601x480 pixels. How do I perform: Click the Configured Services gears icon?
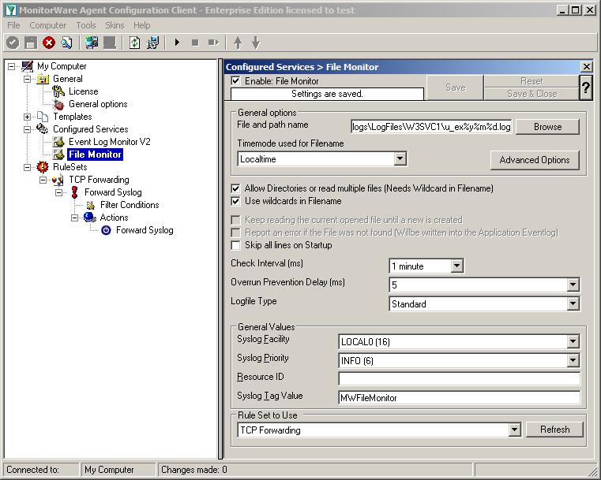[42, 129]
